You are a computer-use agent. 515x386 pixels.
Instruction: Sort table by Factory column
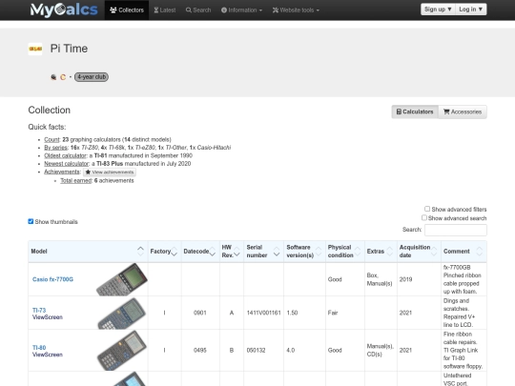pos(165,251)
